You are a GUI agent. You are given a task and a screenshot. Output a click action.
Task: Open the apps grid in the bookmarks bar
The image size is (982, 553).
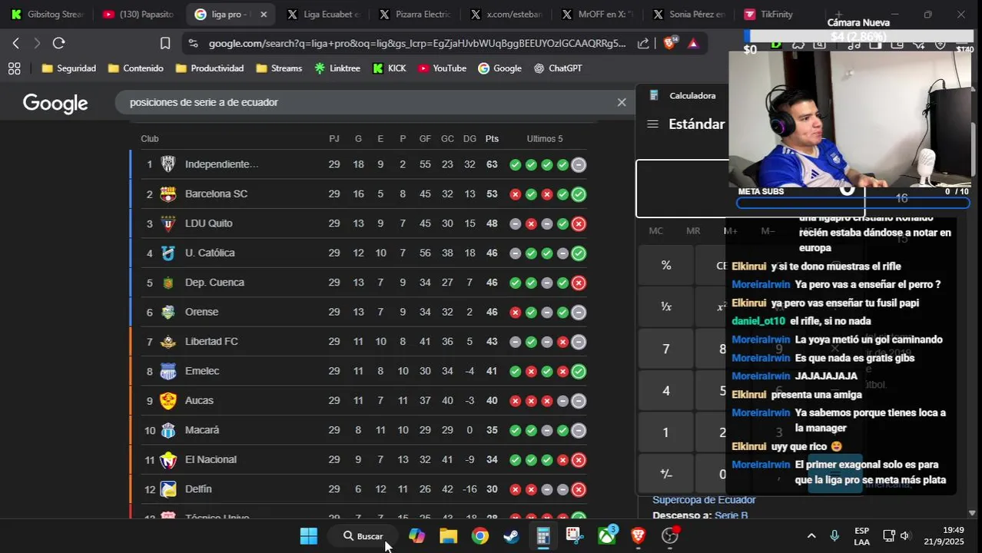[x=14, y=68]
